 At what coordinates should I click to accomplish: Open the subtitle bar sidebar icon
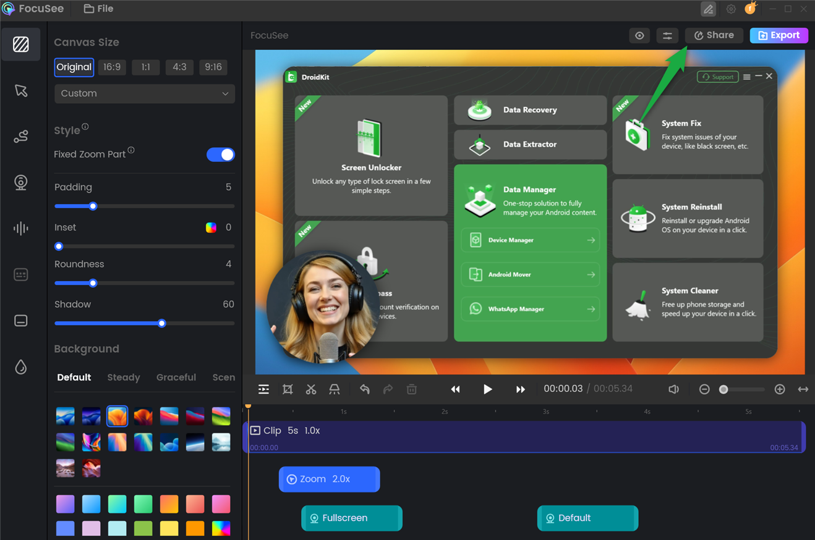coord(21,321)
